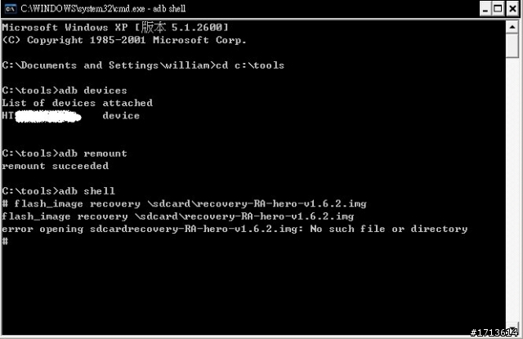
Task: Close the adb shell command window
Action: pos(512,9)
